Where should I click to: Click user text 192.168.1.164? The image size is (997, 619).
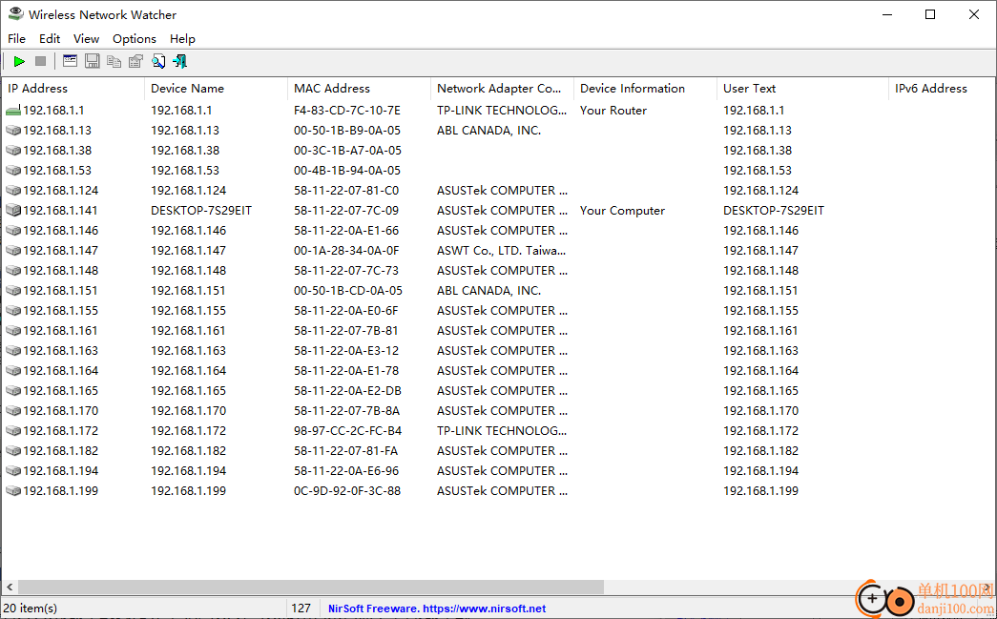[x=760, y=370]
